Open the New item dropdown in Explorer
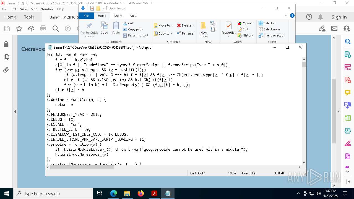 click(214, 23)
